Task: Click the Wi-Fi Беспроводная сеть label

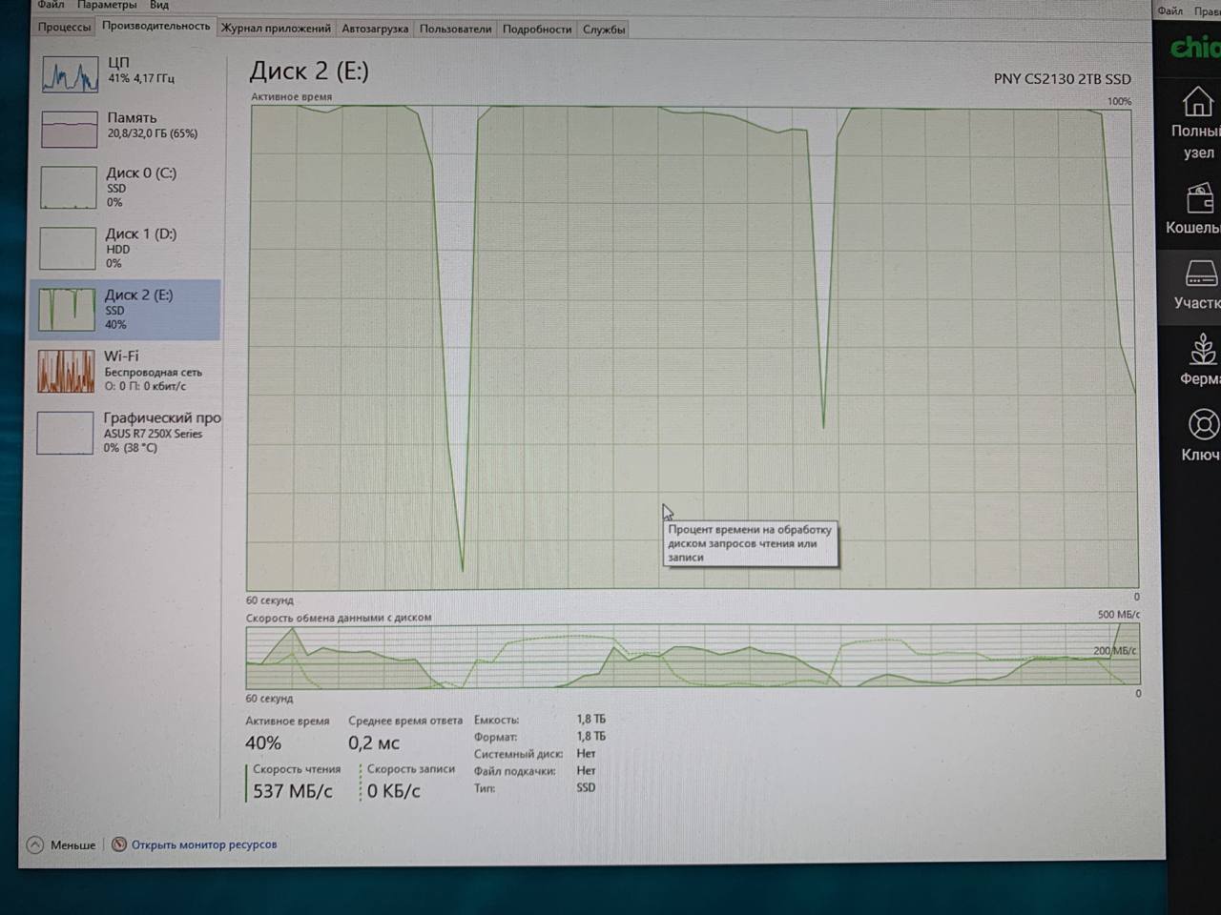Action: click(x=153, y=371)
